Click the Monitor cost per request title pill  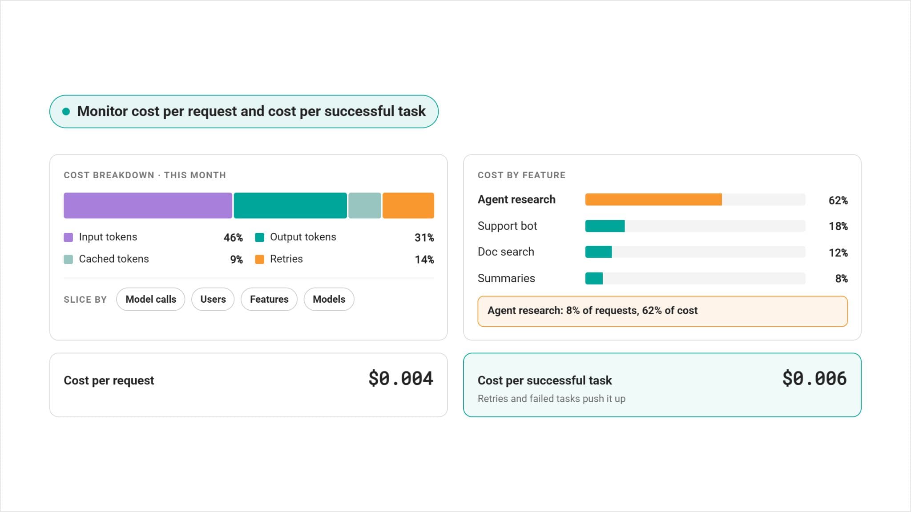coord(244,112)
